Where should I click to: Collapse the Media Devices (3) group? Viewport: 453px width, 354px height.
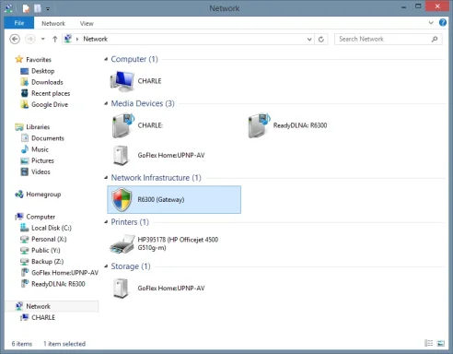point(106,103)
